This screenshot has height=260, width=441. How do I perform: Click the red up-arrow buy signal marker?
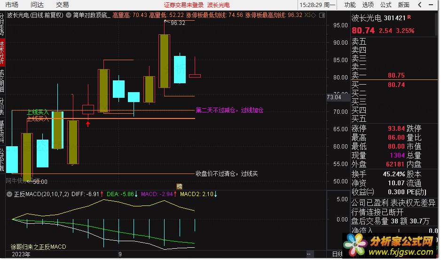tap(88, 124)
